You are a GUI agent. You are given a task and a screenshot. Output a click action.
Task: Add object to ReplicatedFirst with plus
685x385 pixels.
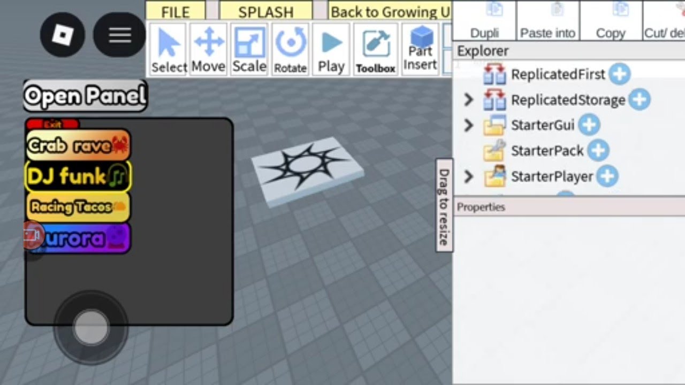pyautogui.click(x=620, y=74)
